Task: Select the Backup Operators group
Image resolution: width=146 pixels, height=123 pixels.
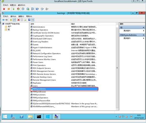Action: click(x=40, y=30)
